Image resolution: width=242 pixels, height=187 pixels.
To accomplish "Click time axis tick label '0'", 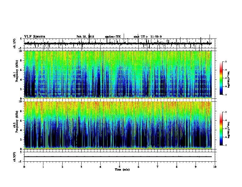I will 24,167.
